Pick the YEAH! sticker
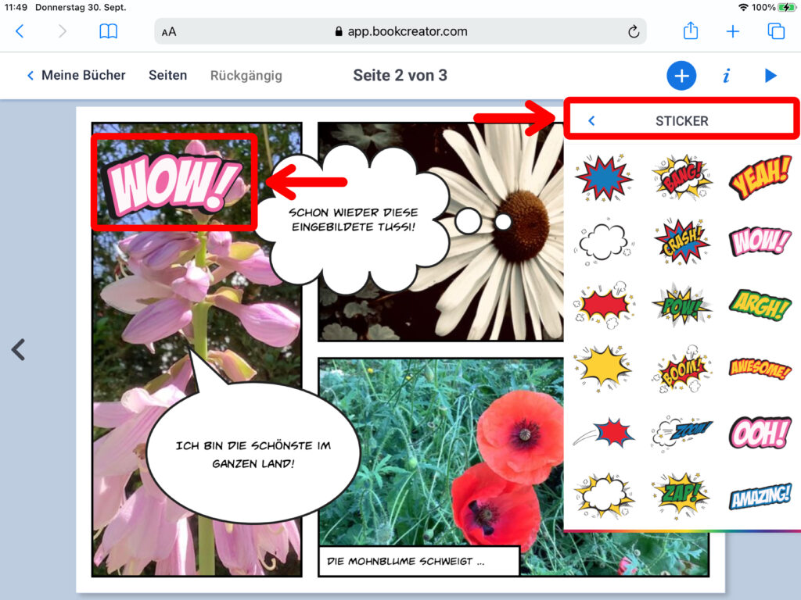This screenshot has width=801, height=600. (760, 177)
